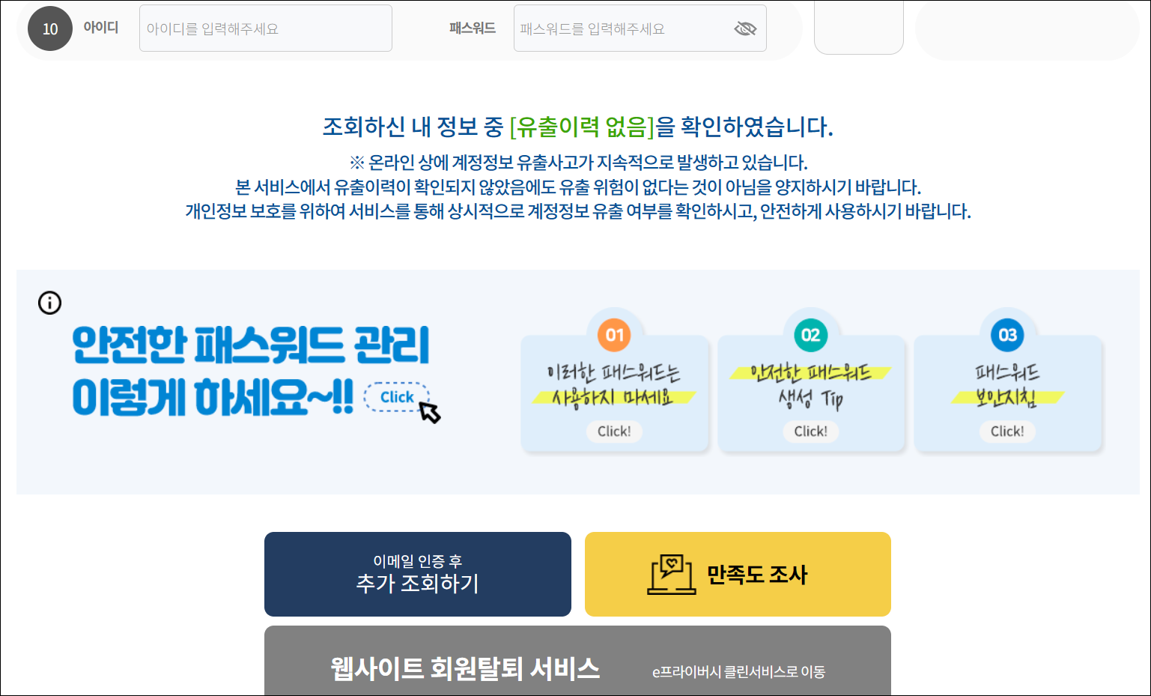Click the info circle icon in banner
Viewport: 1151px width, 696px height.
pyautogui.click(x=49, y=303)
